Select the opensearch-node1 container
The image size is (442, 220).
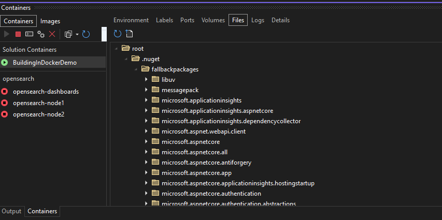[x=53, y=103]
